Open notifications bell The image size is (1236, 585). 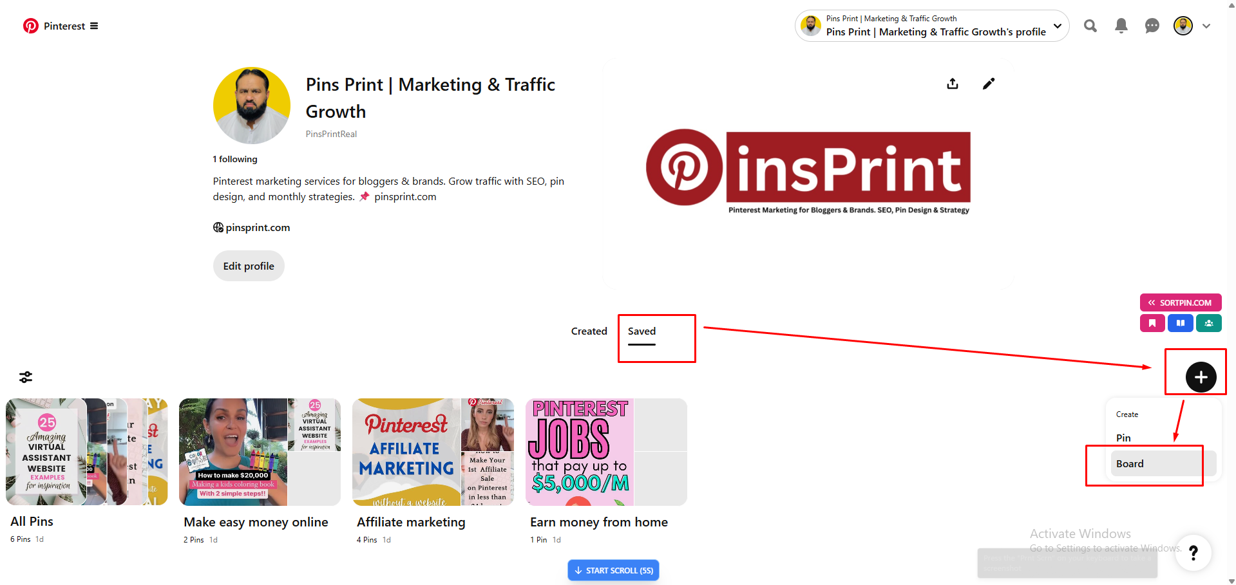point(1121,26)
